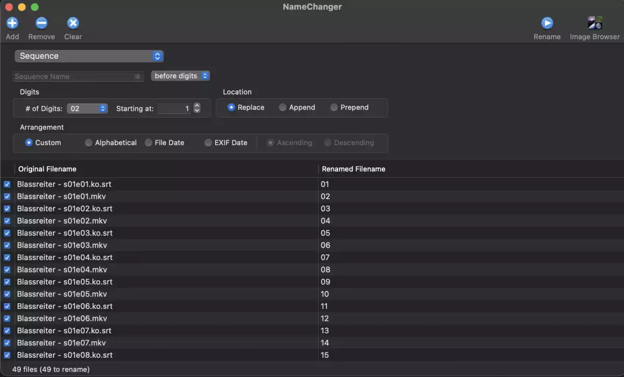624x377 pixels.
Task: Click the Sequence Name input field
Action: pos(78,76)
